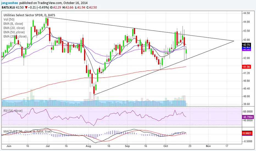Click the 44.00 price axis label
Viewport: 256px width, 151px height.
pyautogui.click(x=246, y=22)
